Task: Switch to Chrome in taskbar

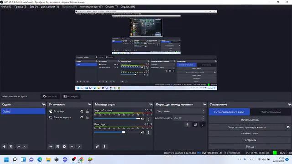Action: pyautogui.click(x=82, y=159)
